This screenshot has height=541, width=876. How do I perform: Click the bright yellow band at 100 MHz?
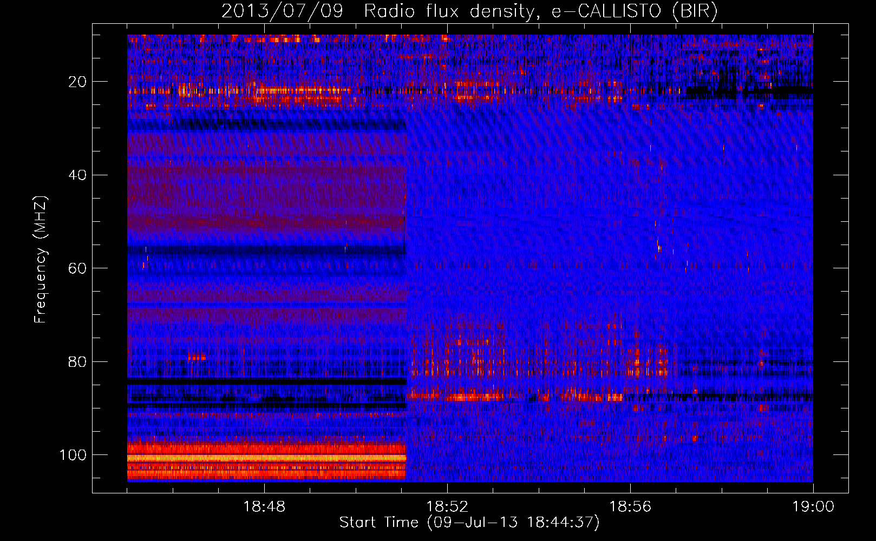(267, 458)
